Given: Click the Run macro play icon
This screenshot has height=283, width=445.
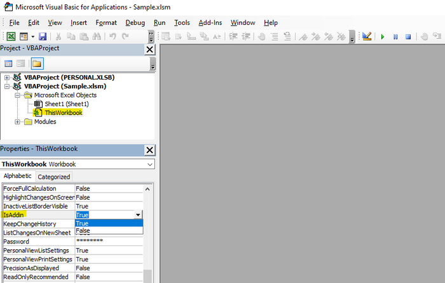Looking at the screenshot, I should (383, 37).
